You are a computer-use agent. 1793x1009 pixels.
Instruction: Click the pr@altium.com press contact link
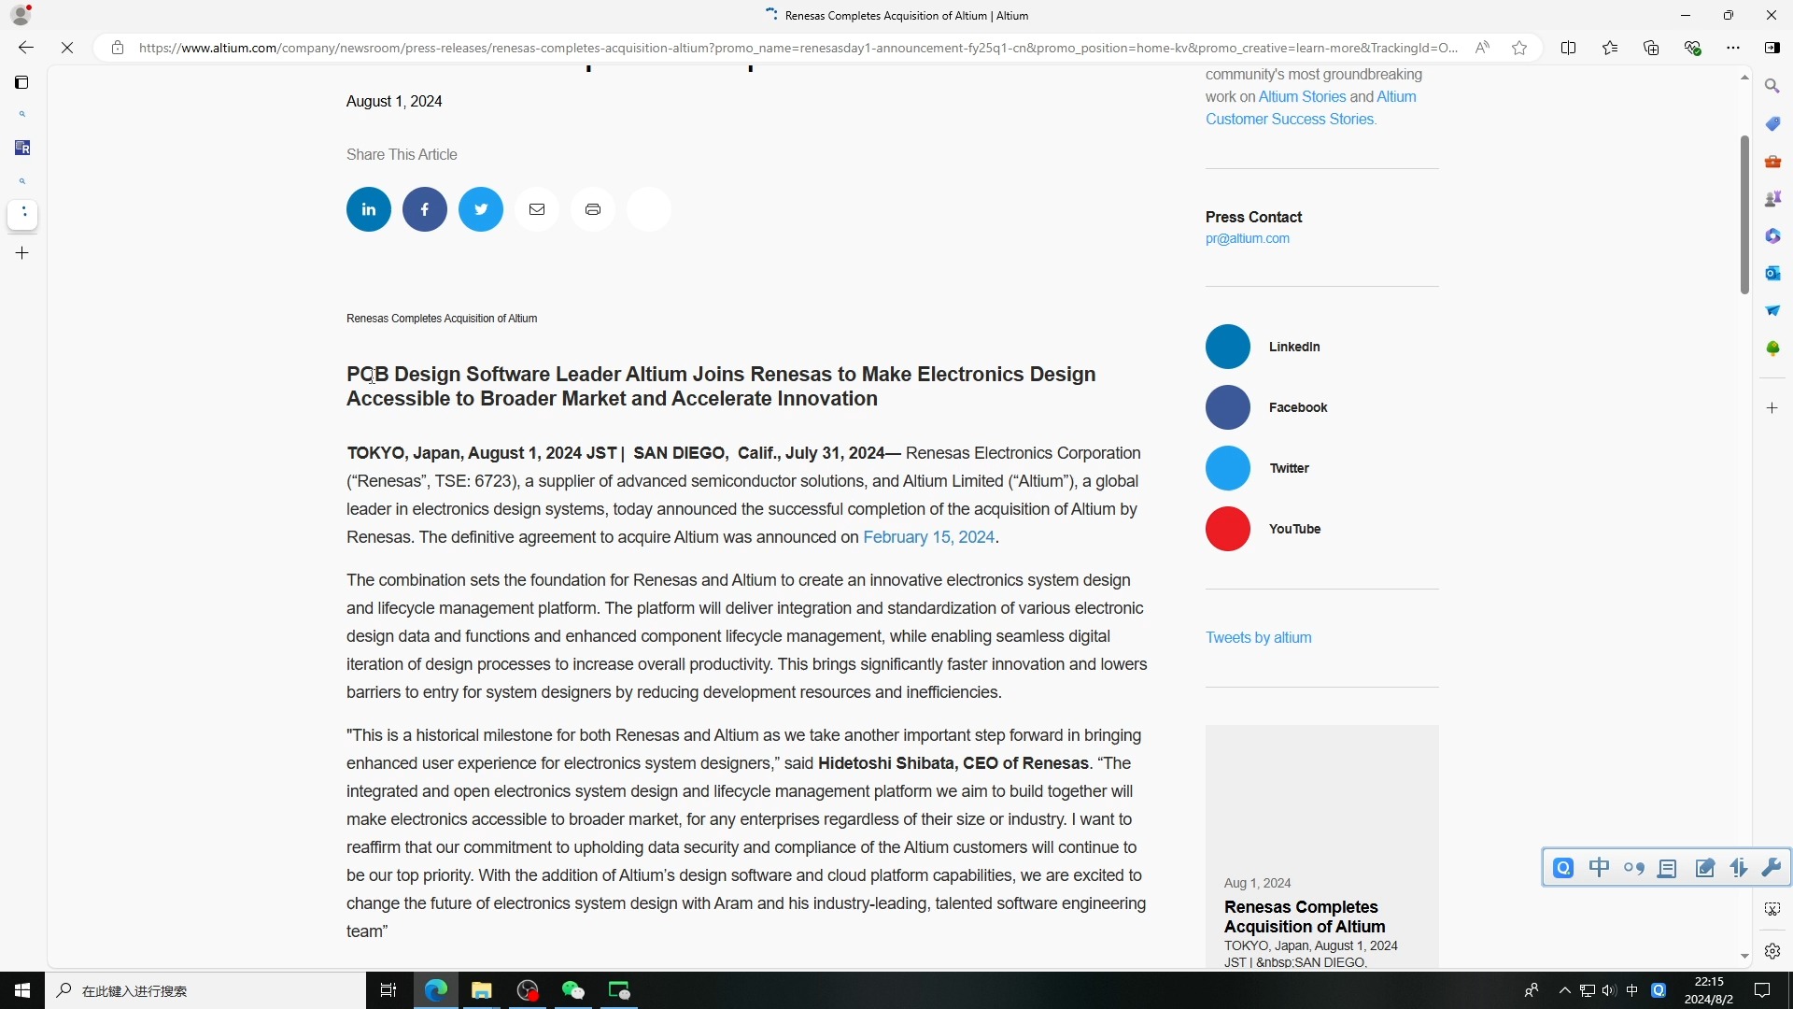click(x=1247, y=236)
